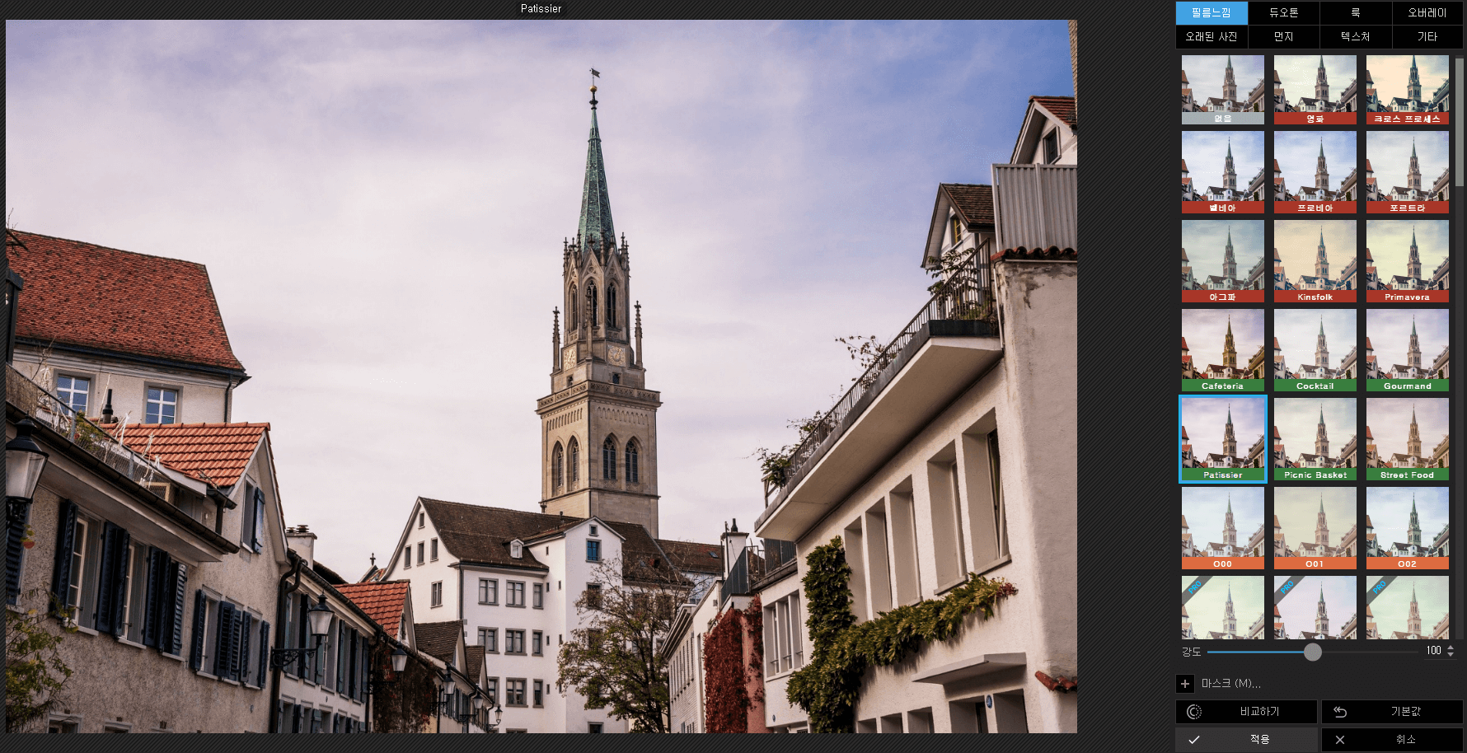
Task: Select the 없음 (none) filter thumbnail
Action: [1222, 90]
